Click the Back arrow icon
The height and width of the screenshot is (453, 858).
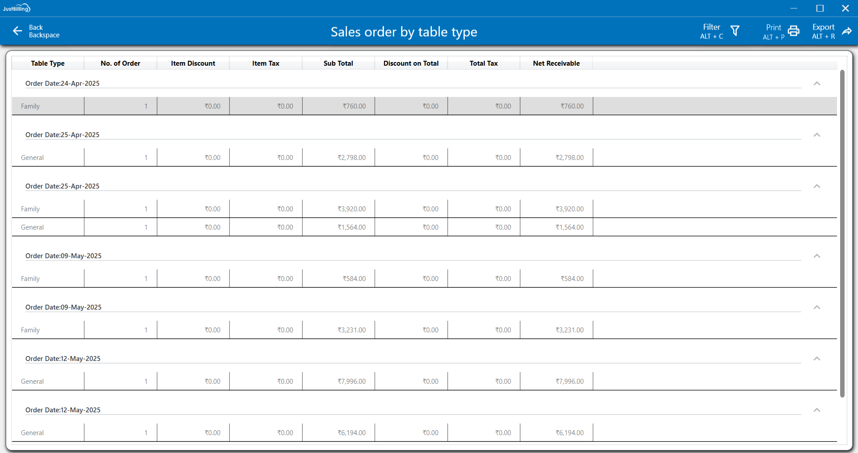coord(17,31)
